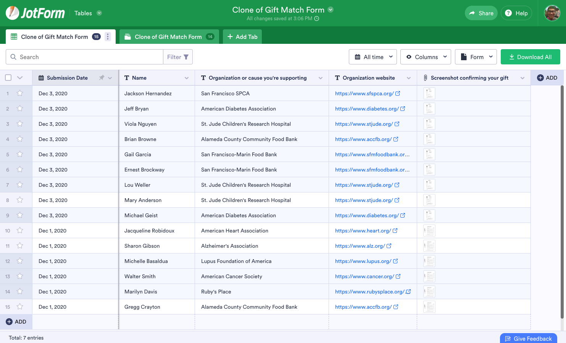Screen dimensions: 566x343
Task: Toggle the select-all rows checkbox
Action: click(x=8, y=78)
